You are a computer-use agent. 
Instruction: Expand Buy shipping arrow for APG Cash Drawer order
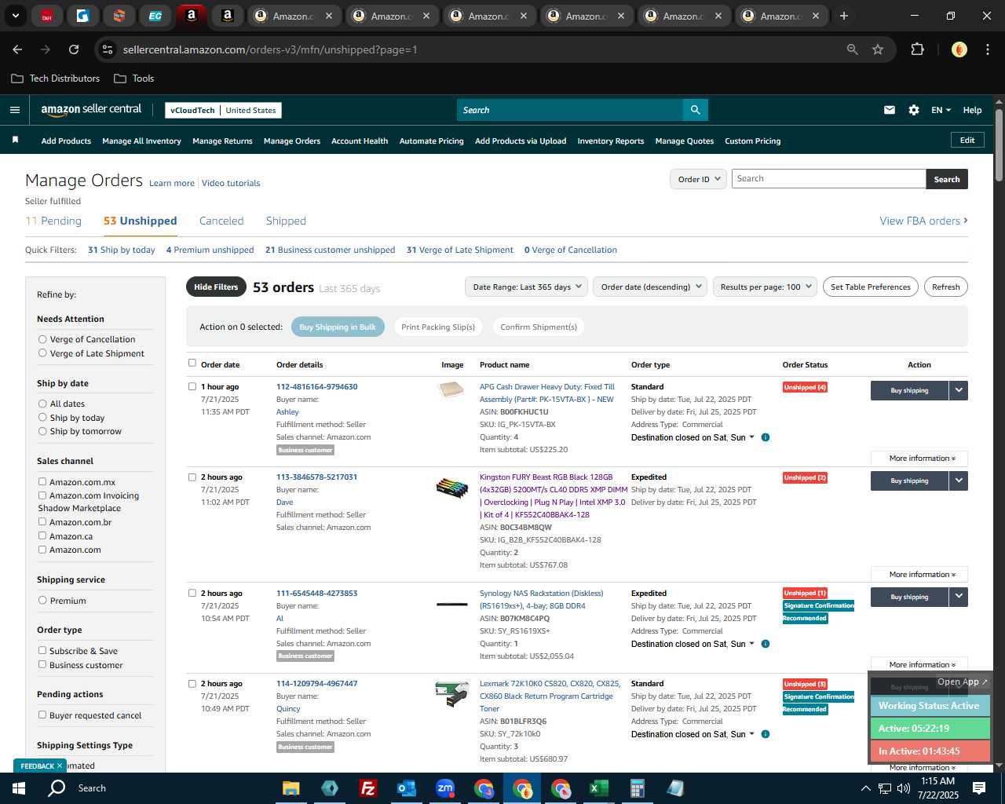click(959, 390)
